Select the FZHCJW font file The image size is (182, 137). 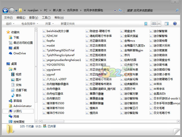click(50, 36)
